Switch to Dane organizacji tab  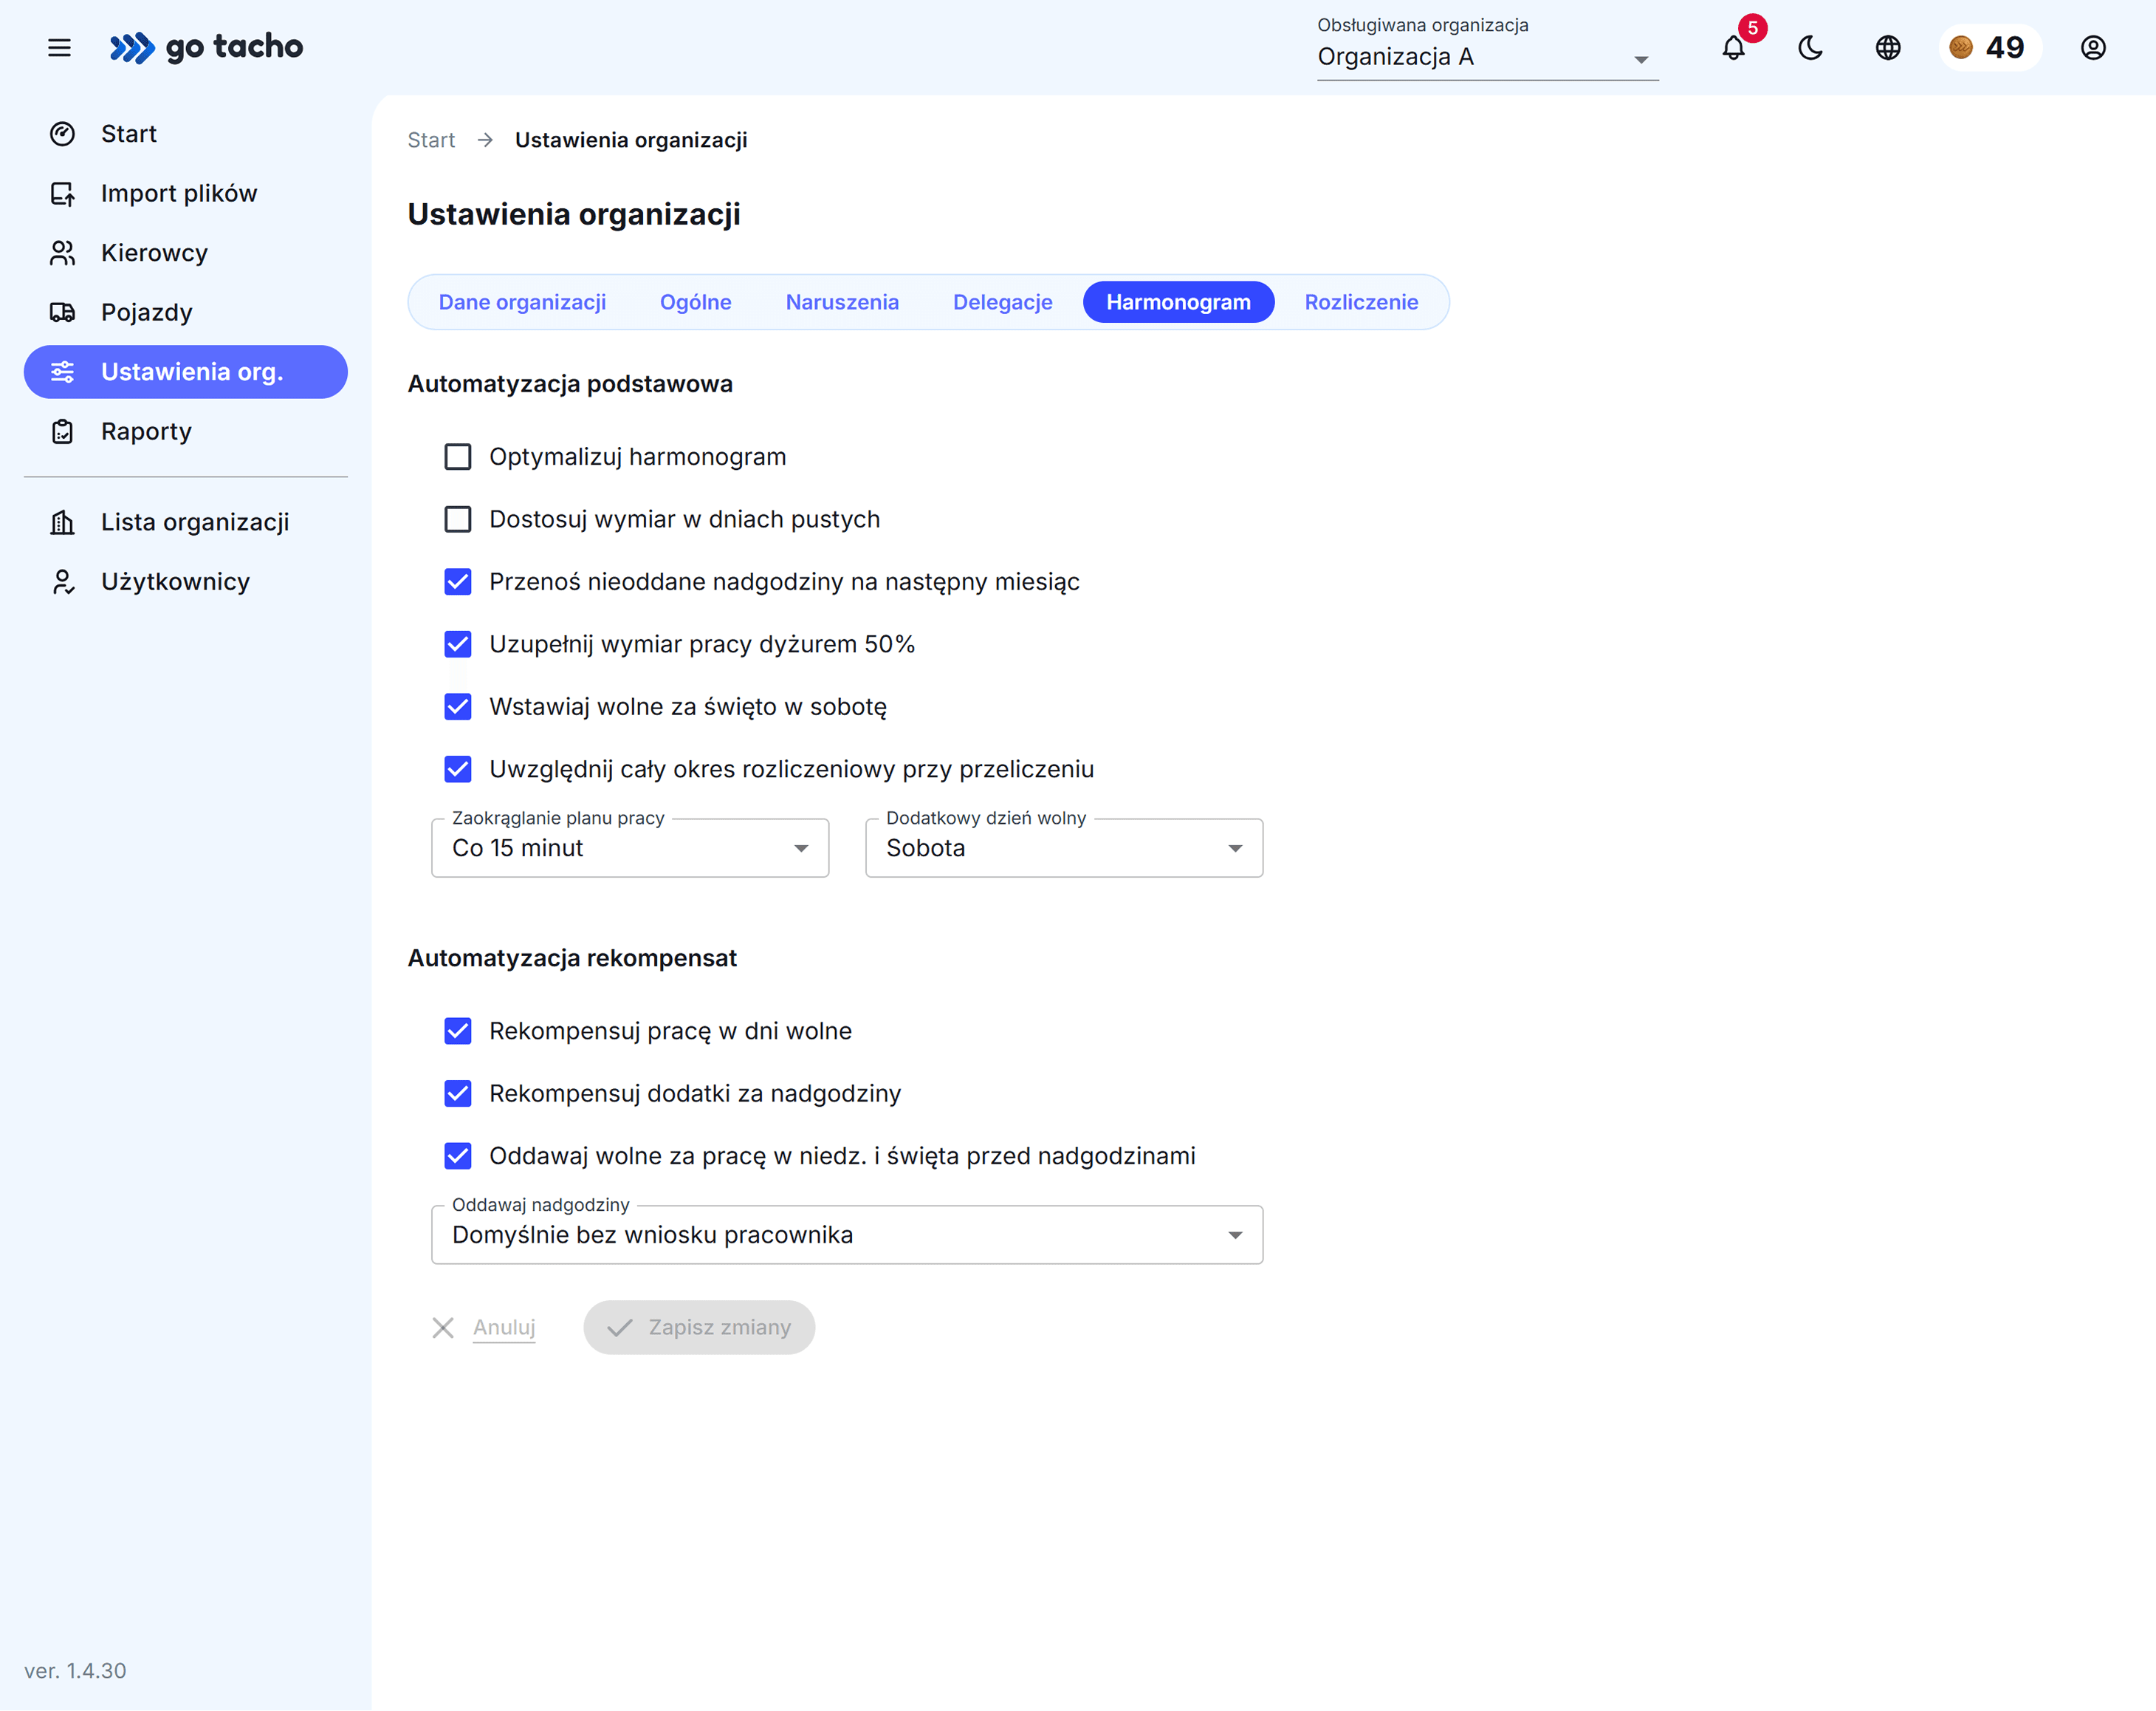[x=522, y=302]
